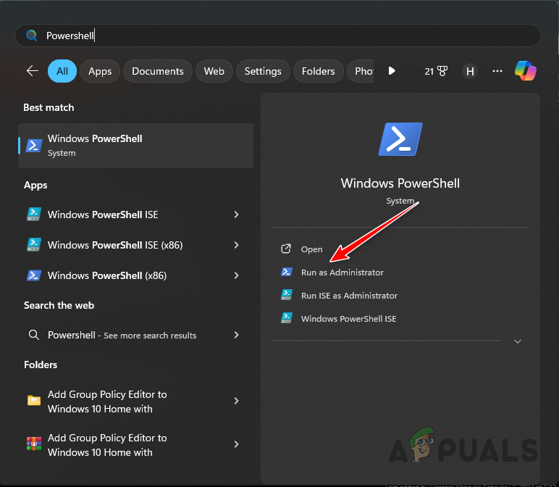Image resolution: width=559 pixels, height=487 pixels.
Task: Click into the Powershell search field
Action: coord(278,36)
